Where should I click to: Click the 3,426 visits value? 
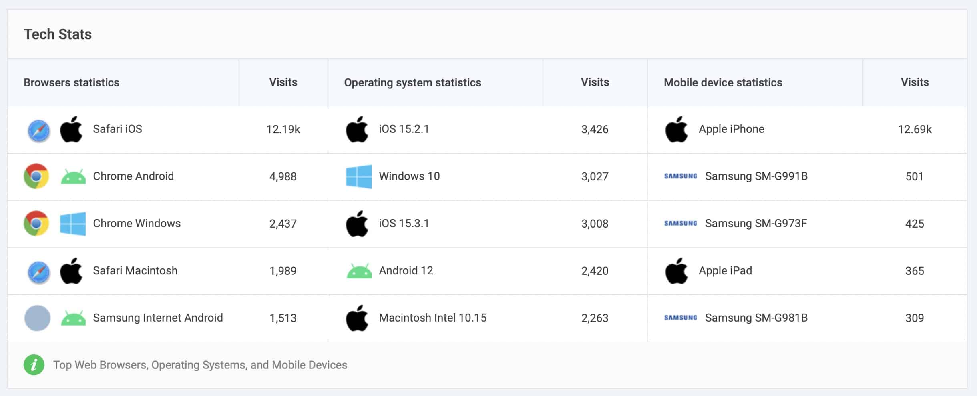595,129
